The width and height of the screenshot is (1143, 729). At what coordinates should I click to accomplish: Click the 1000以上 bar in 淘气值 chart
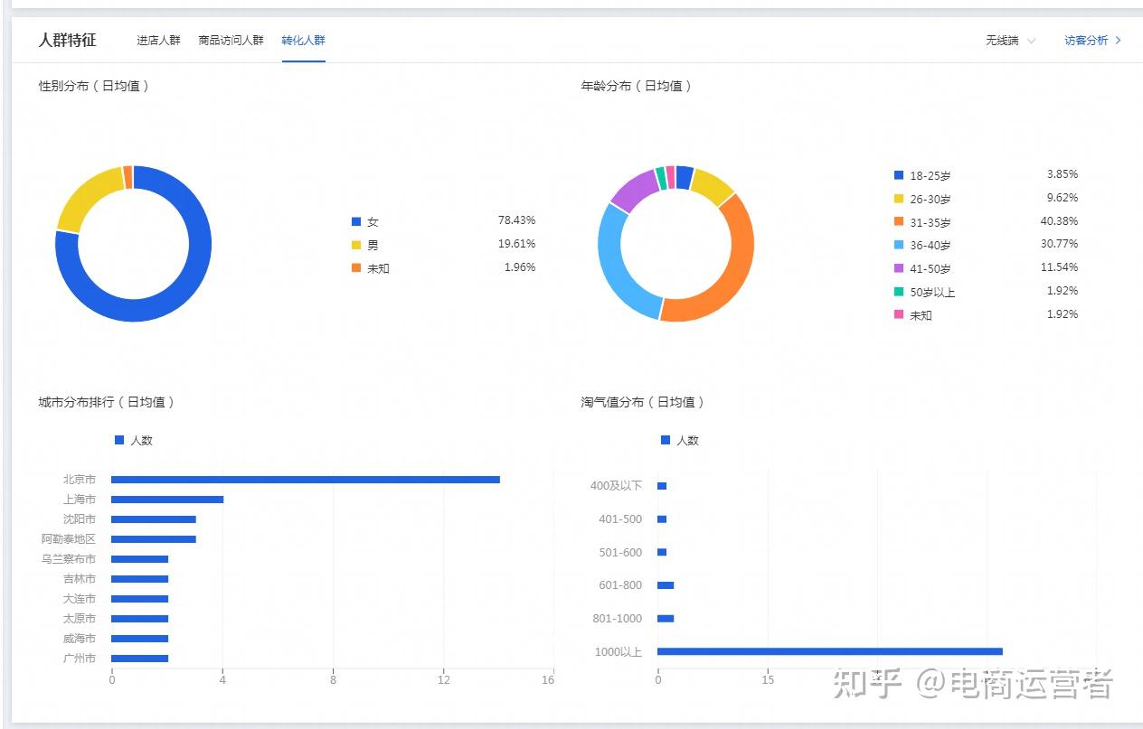(x=830, y=651)
